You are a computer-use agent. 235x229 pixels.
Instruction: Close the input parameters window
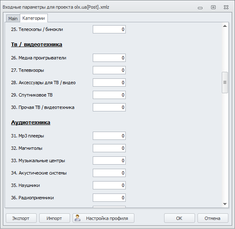[226, 7]
